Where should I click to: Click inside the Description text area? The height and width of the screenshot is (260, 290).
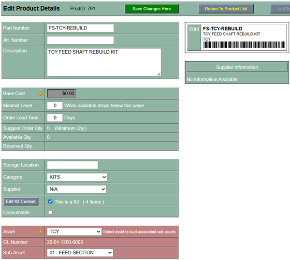pos(104,61)
